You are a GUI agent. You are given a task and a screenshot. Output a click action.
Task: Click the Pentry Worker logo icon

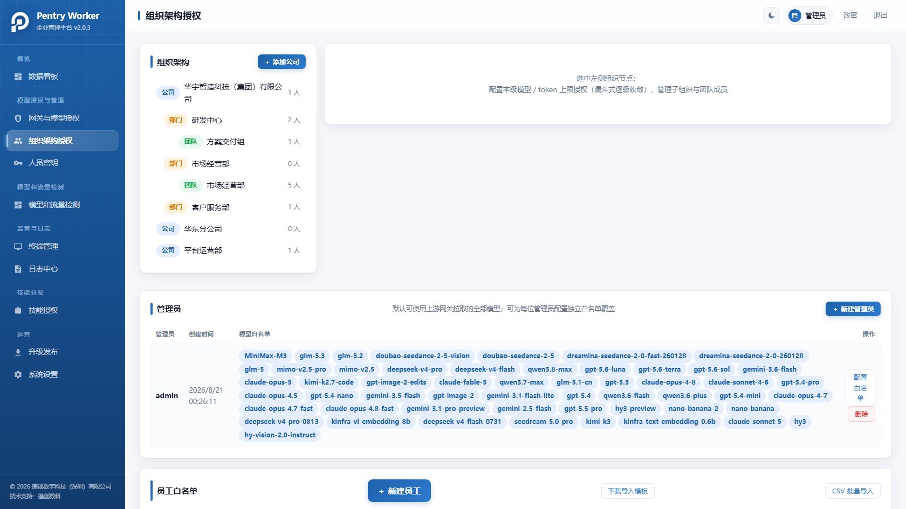point(20,22)
